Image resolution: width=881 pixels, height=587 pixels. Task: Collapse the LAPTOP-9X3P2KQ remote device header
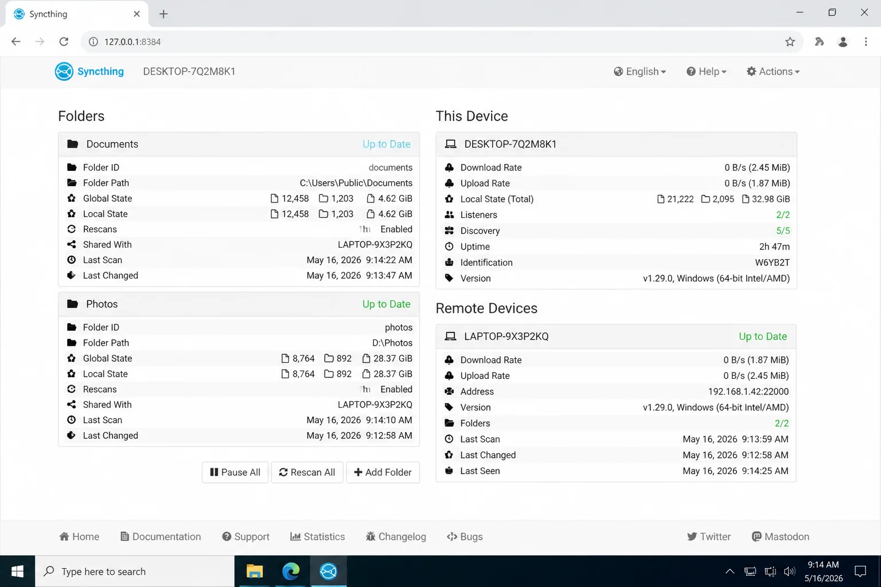pyautogui.click(x=616, y=336)
